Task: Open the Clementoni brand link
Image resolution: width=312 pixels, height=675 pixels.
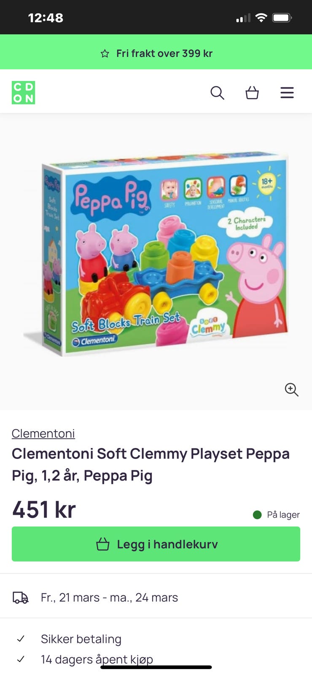Action: tap(43, 433)
